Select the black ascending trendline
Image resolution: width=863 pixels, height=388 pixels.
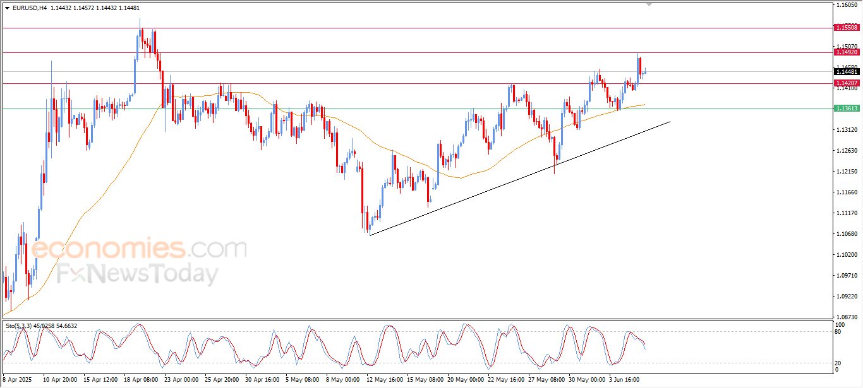click(519, 179)
